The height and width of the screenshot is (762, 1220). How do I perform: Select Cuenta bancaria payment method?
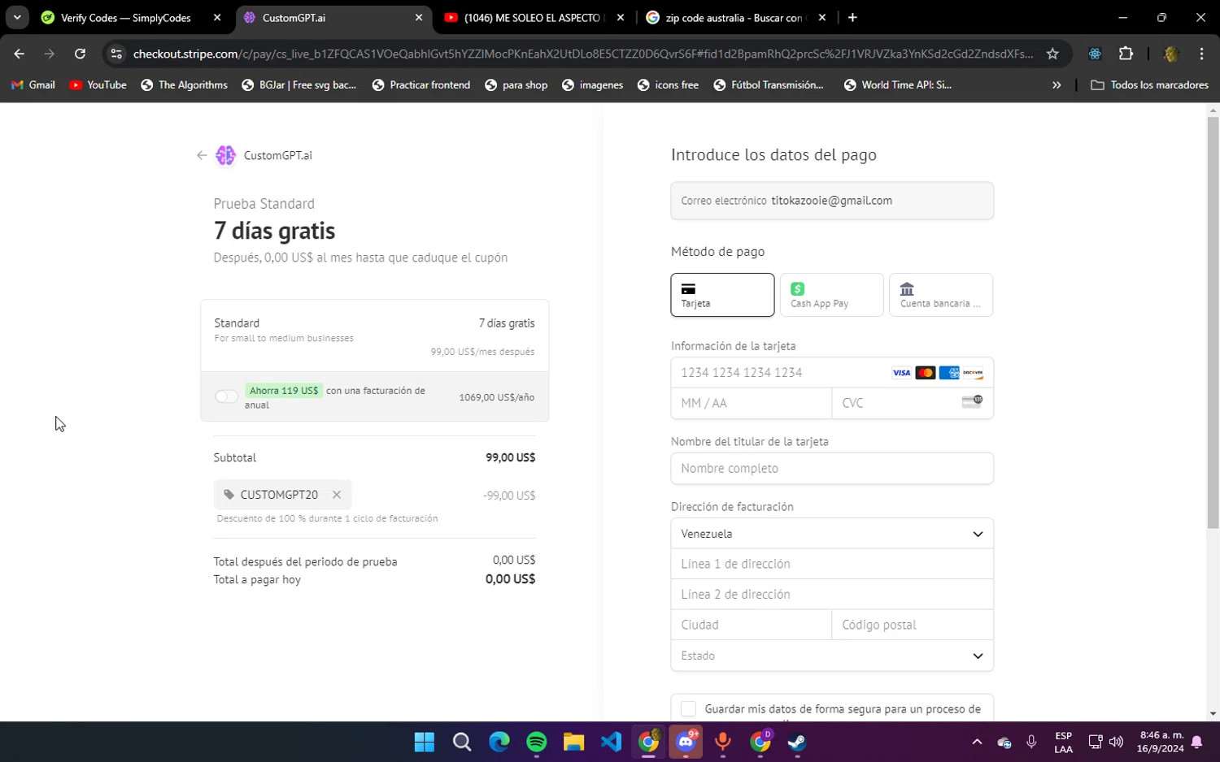(x=941, y=295)
